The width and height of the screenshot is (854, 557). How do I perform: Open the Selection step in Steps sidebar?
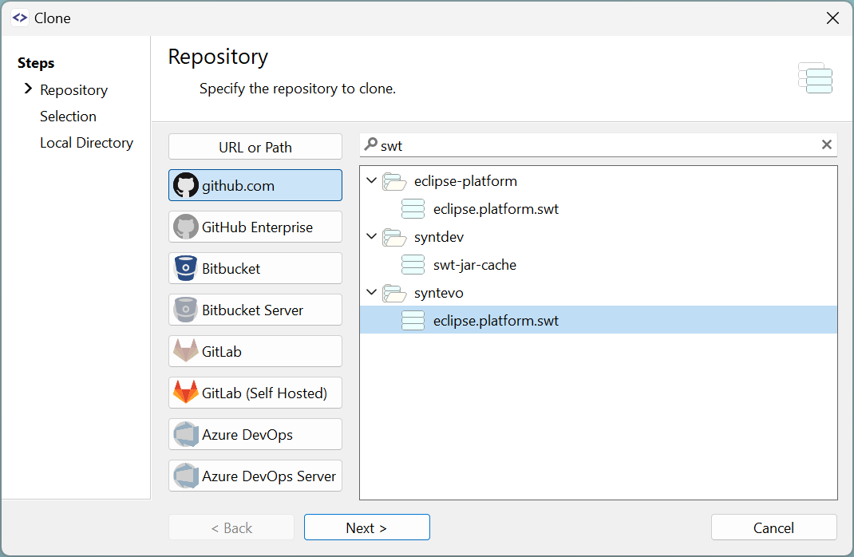(x=68, y=116)
